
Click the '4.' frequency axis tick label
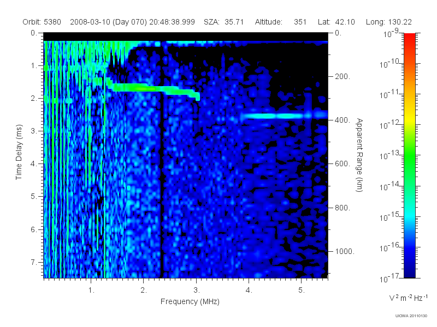point(249,290)
